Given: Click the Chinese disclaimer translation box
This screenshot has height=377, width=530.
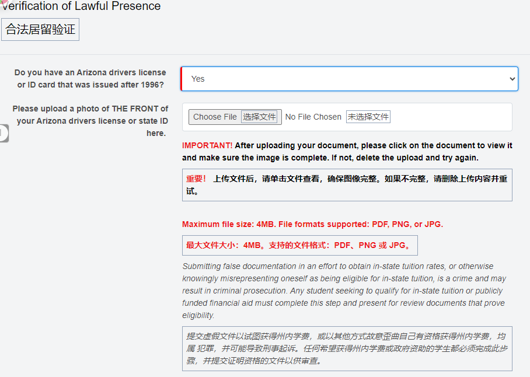Looking at the screenshot, I should click(347, 348).
